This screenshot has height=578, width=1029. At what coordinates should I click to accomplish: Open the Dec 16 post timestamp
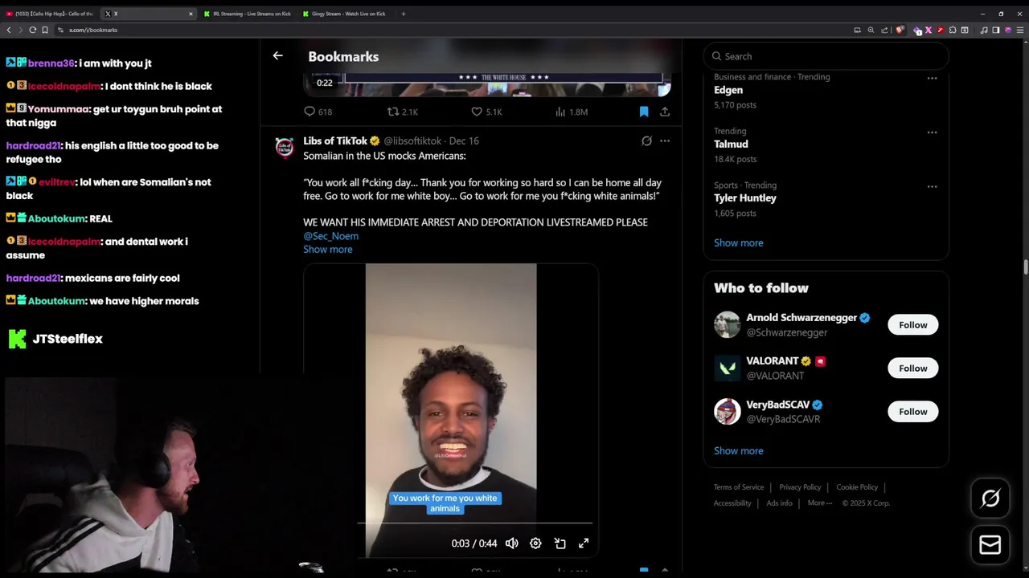(x=464, y=141)
